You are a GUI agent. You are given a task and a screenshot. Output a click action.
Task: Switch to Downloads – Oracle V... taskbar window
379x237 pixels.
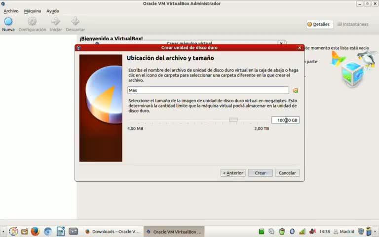click(113, 232)
